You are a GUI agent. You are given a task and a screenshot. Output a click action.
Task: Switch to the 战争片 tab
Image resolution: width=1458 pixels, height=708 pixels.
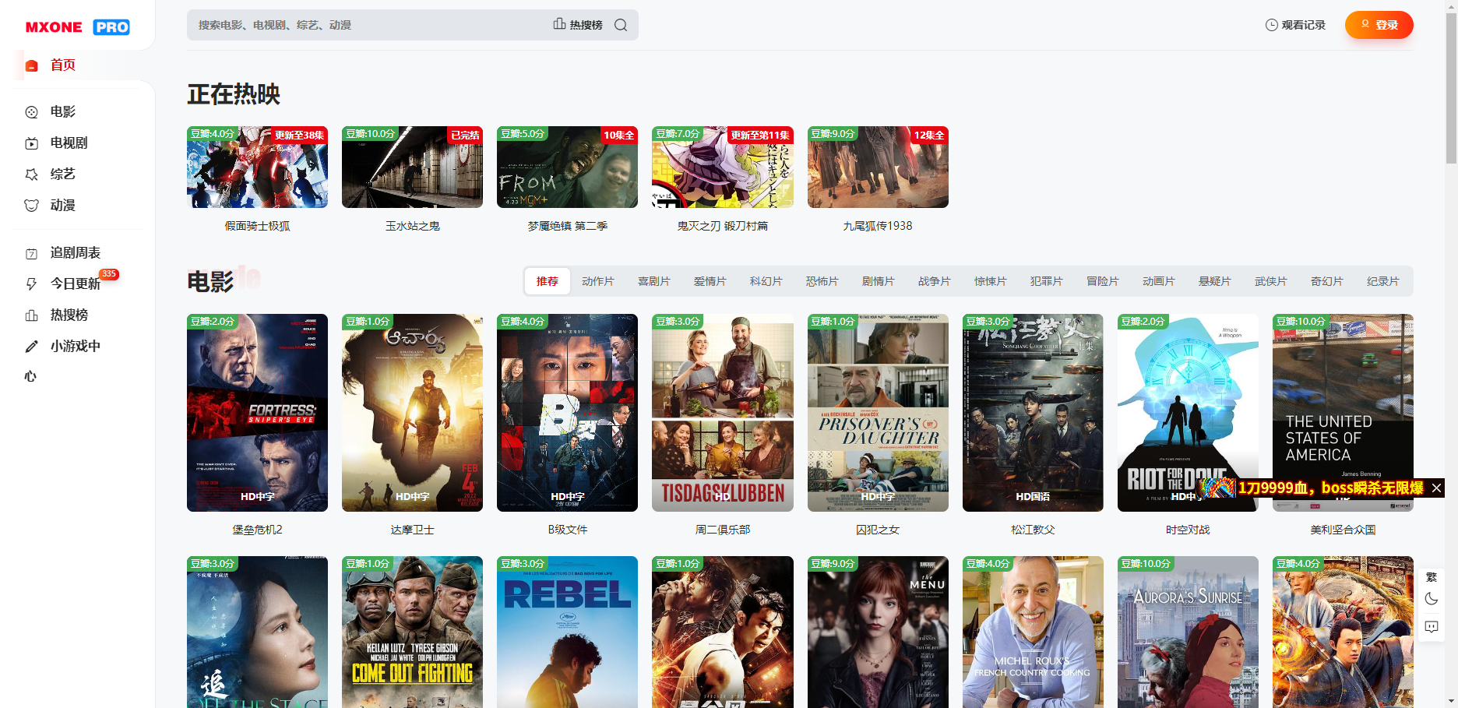coord(935,281)
